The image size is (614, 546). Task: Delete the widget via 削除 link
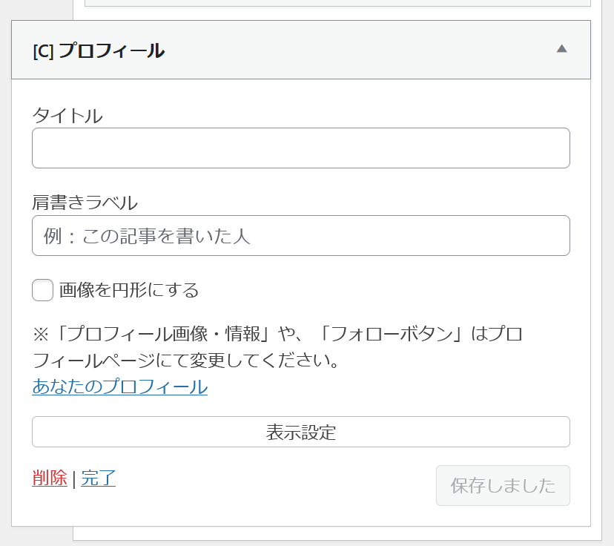point(50,478)
